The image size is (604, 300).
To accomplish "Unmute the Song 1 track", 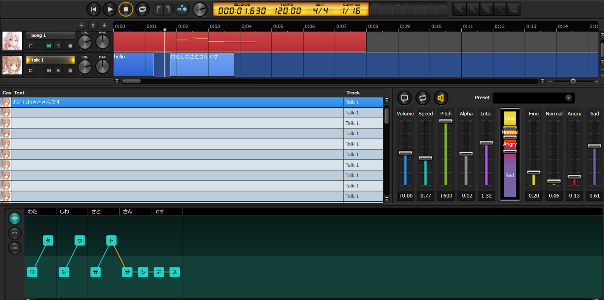I will coord(49,46).
